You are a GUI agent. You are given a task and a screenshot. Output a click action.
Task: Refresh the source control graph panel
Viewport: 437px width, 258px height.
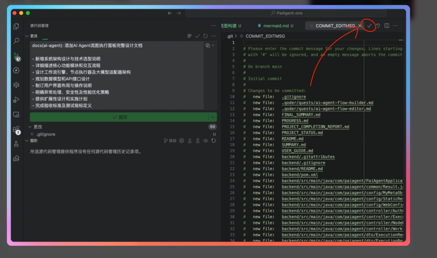213,141
